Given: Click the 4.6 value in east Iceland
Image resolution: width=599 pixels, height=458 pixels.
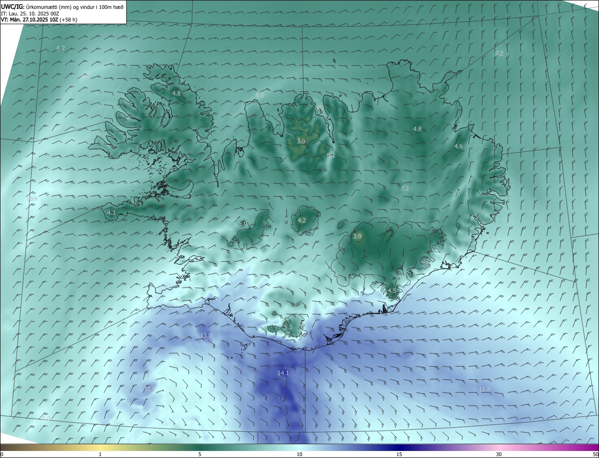Looking at the screenshot, I should pyautogui.click(x=459, y=147).
